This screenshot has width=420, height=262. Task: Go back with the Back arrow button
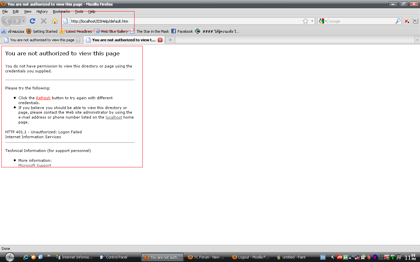tap(7, 21)
